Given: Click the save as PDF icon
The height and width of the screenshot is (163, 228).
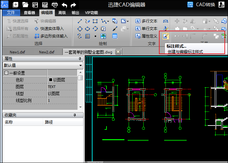Looking at the screenshot, I should click(x=45, y=5).
